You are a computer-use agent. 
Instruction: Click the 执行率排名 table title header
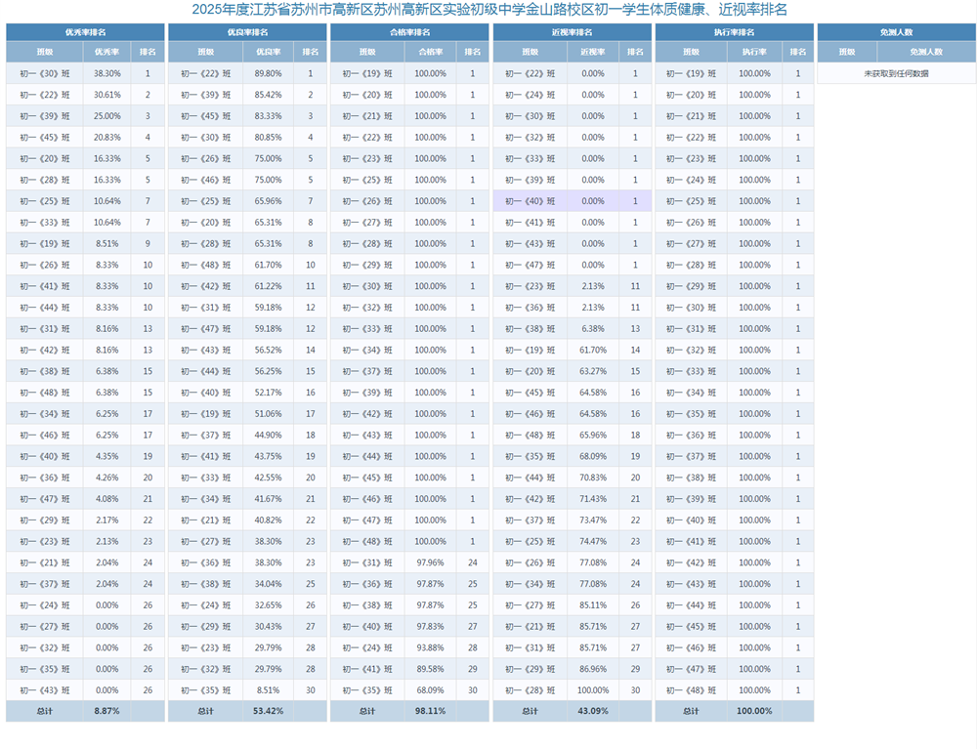734,32
